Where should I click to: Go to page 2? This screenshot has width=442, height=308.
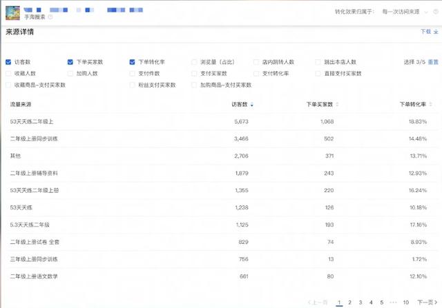(349, 302)
